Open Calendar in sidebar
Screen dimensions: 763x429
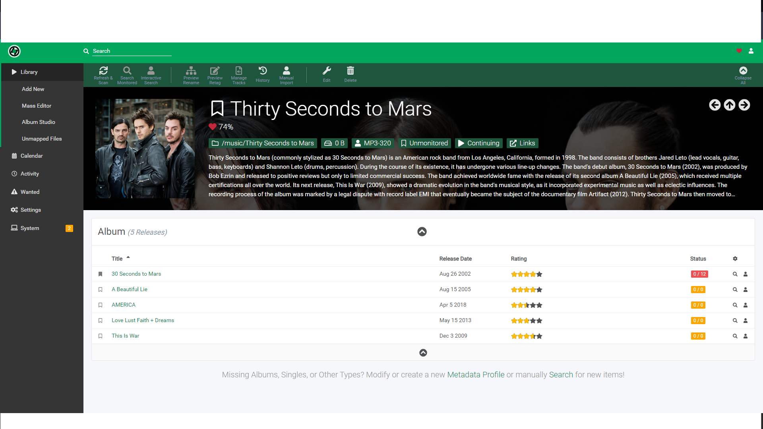31,156
